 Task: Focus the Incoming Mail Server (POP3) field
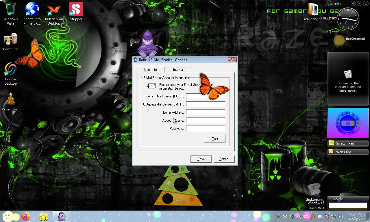tap(206, 96)
